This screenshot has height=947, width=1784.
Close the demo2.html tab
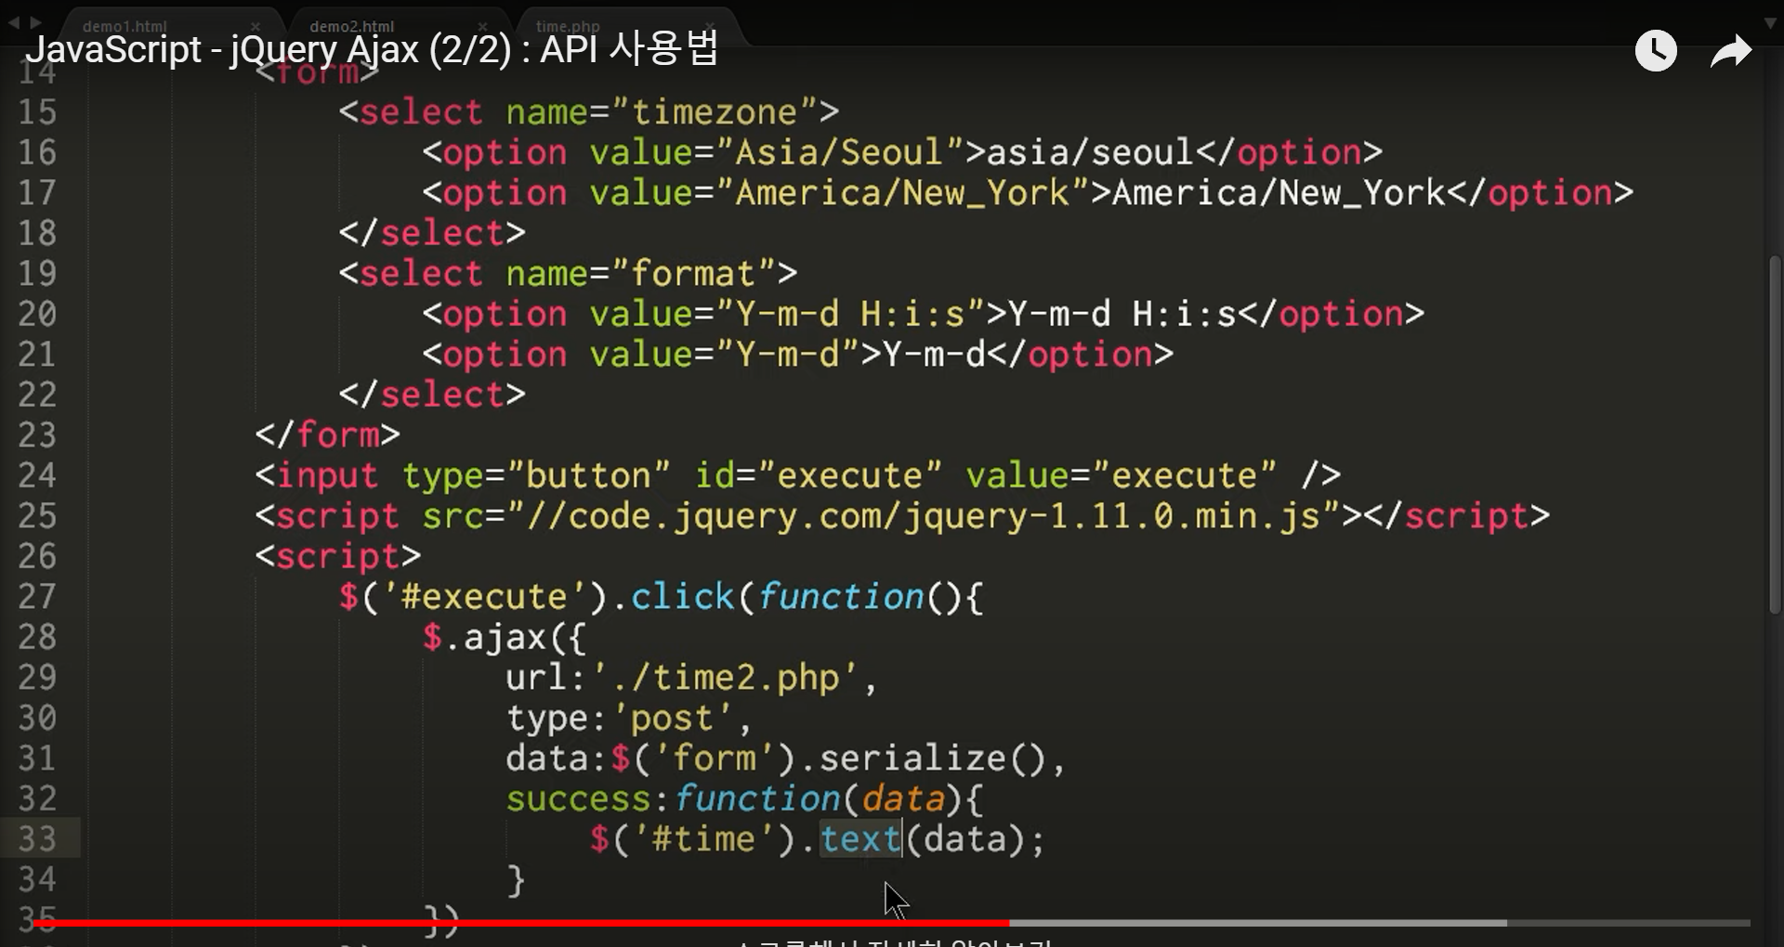point(483,27)
